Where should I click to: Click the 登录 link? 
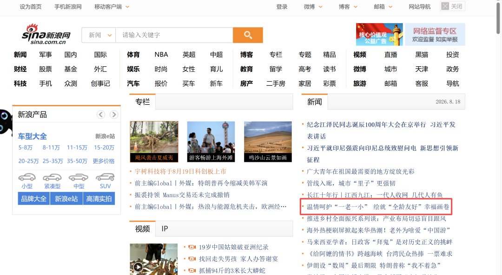pyautogui.click(x=282, y=6)
